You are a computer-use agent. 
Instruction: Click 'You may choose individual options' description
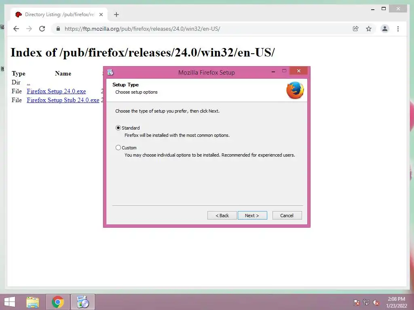pyautogui.click(x=210, y=155)
